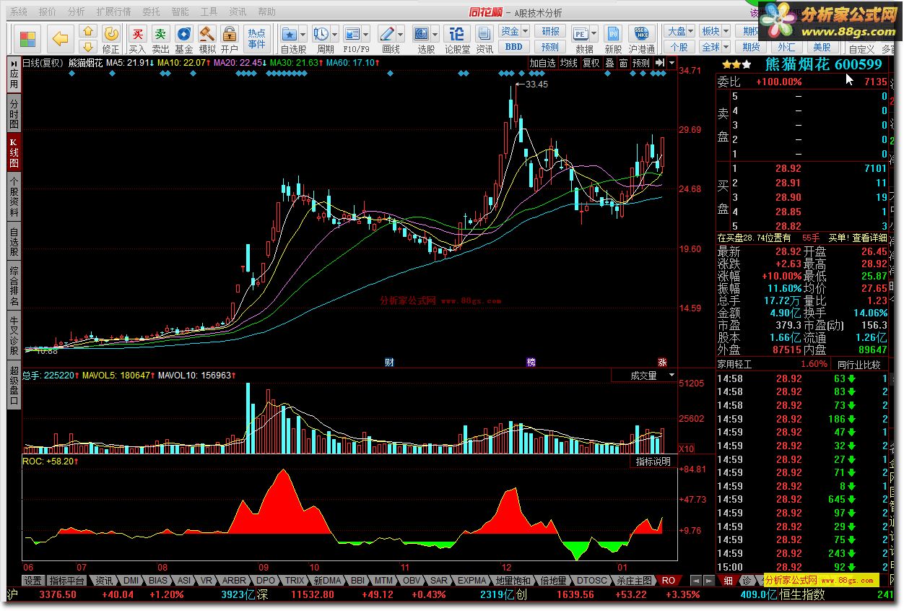This screenshot has height=611, width=904.
Task: Toggle 复权 price adjustment
Action: coord(591,64)
